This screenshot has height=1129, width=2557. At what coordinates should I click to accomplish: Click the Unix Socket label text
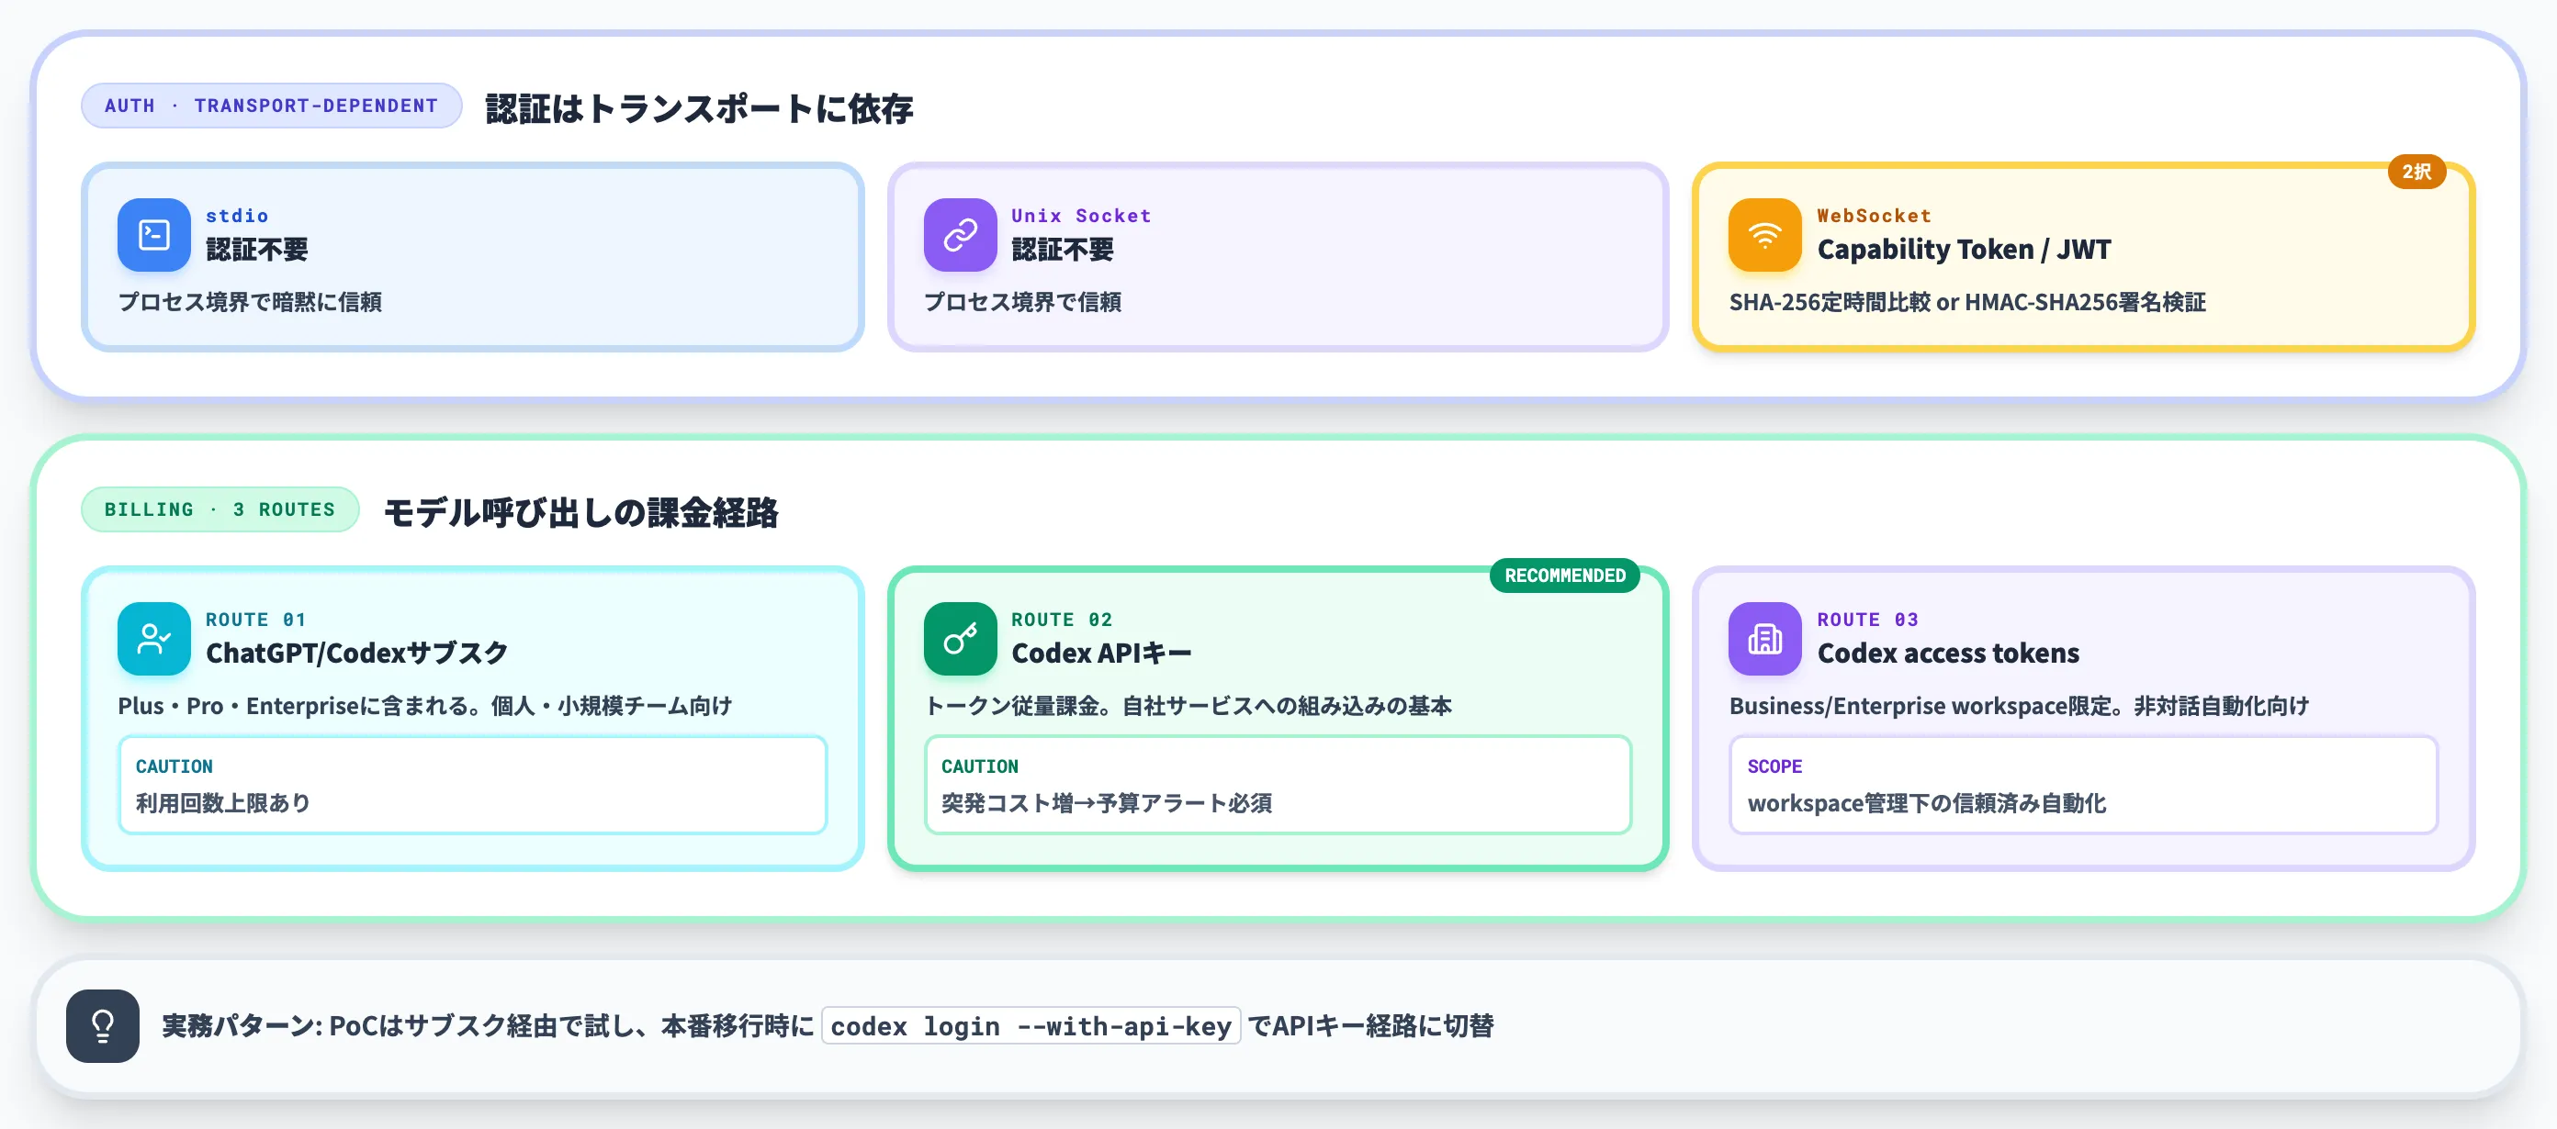[x=1081, y=216]
